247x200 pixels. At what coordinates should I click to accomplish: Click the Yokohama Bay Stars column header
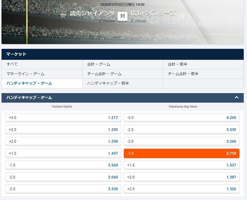pos(183,107)
